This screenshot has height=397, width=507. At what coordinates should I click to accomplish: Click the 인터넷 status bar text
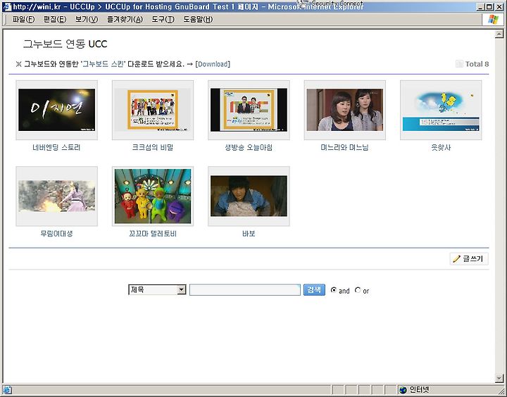420,390
